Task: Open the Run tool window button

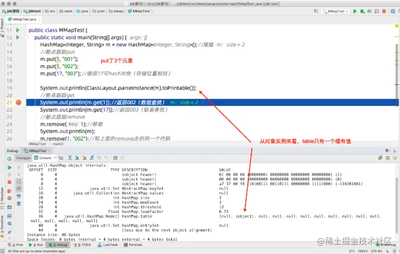Action: click(36, 245)
